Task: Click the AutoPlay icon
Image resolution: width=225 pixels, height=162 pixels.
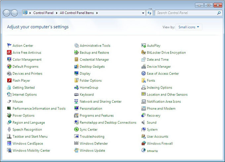Action: (x=144, y=45)
